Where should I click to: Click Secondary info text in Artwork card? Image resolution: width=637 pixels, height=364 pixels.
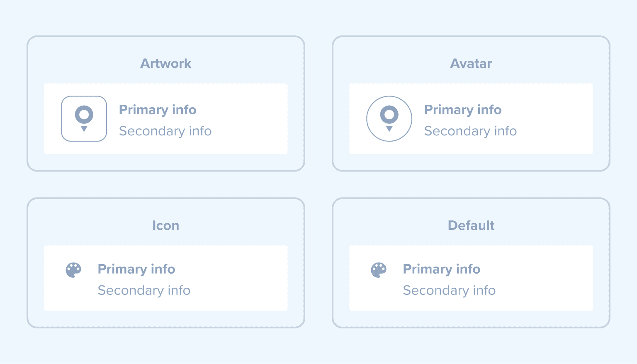[x=165, y=131]
